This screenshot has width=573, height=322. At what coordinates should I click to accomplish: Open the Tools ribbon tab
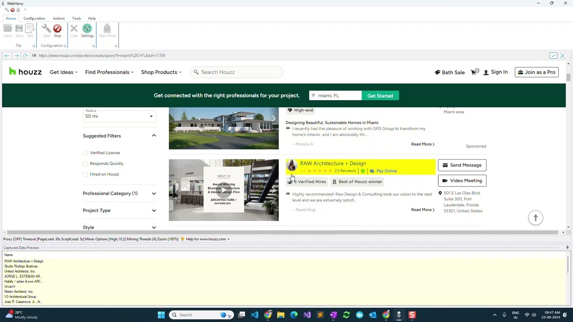(x=77, y=18)
